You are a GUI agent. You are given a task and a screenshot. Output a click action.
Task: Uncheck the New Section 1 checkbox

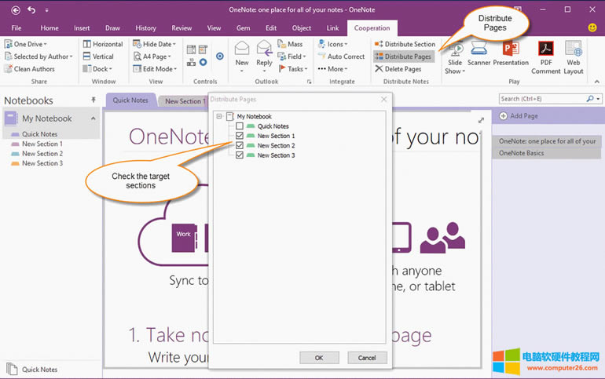240,136
